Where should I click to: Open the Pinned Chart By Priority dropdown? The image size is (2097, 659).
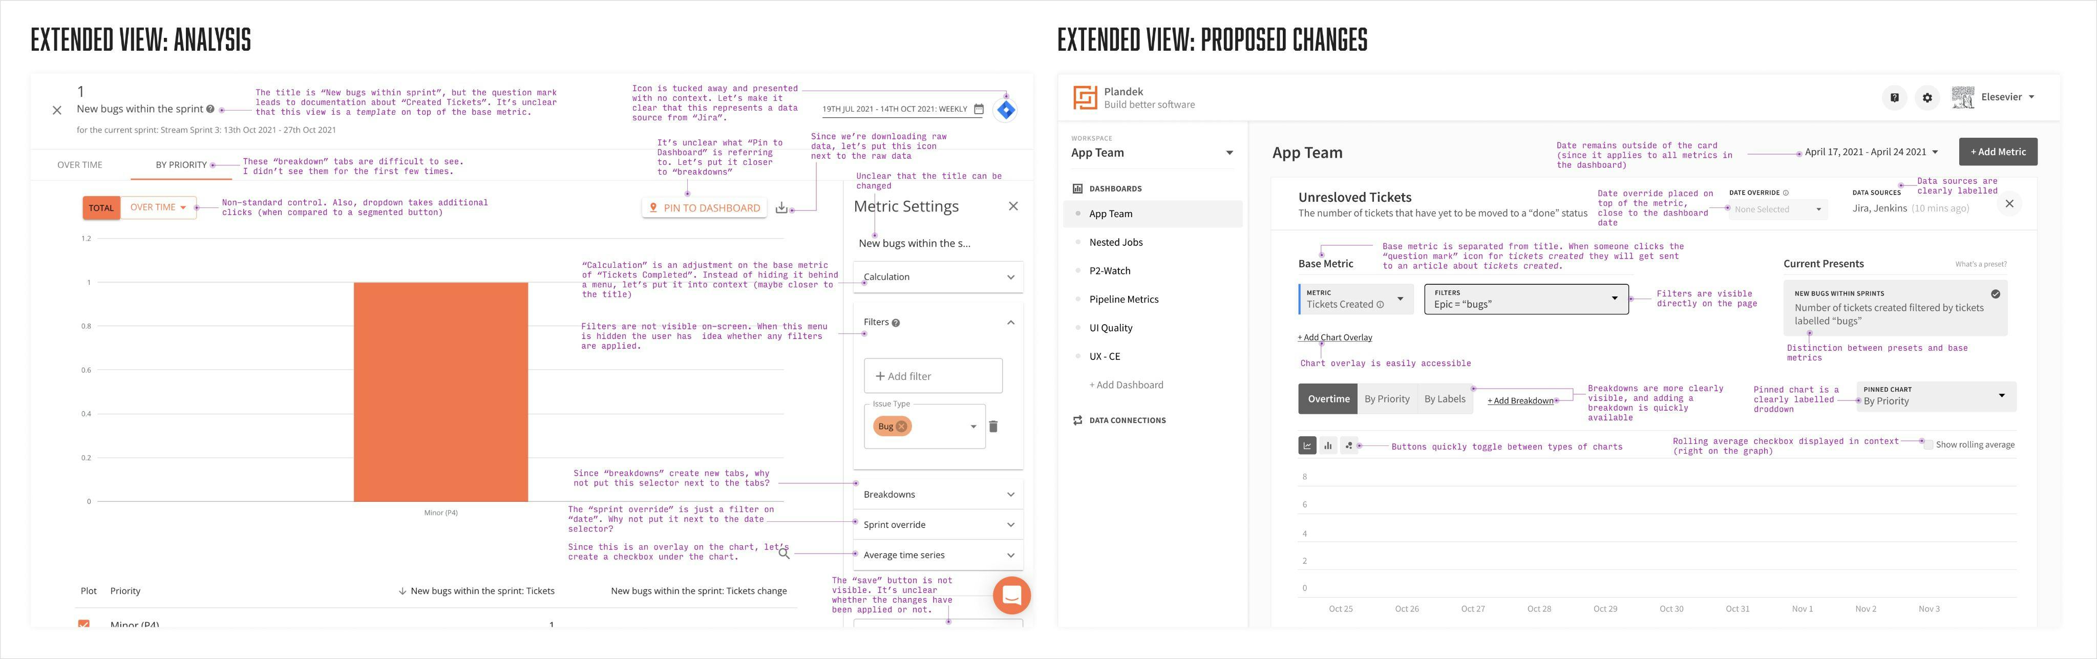click(x=1936, y=396)
